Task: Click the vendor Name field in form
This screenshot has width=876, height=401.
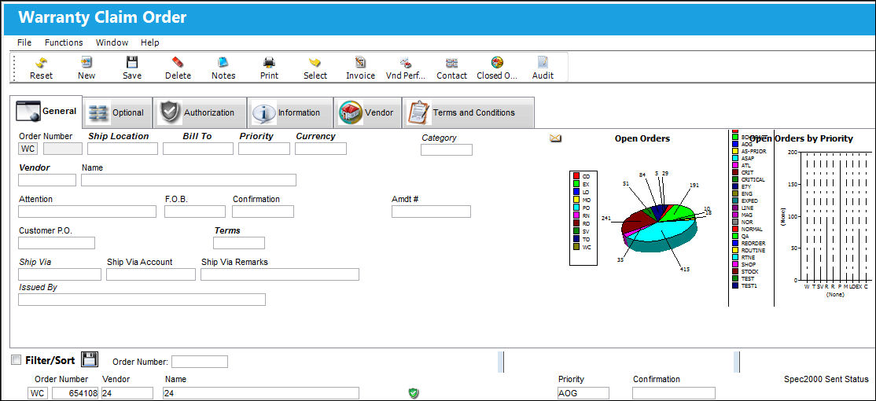Action: 188,180
